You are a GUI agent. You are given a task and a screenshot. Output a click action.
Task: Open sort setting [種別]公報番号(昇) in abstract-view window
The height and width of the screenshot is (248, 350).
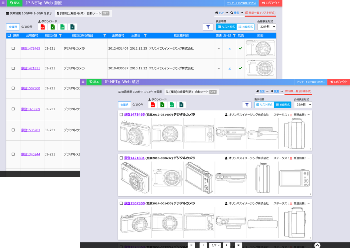click(x=179, y=92)
